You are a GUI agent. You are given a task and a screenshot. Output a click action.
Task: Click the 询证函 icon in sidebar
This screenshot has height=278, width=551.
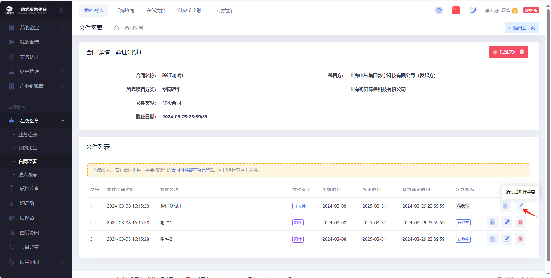pos(12,203)
